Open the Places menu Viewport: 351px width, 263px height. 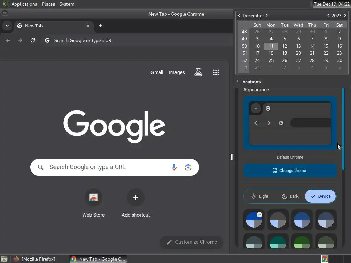click(48, 4)
